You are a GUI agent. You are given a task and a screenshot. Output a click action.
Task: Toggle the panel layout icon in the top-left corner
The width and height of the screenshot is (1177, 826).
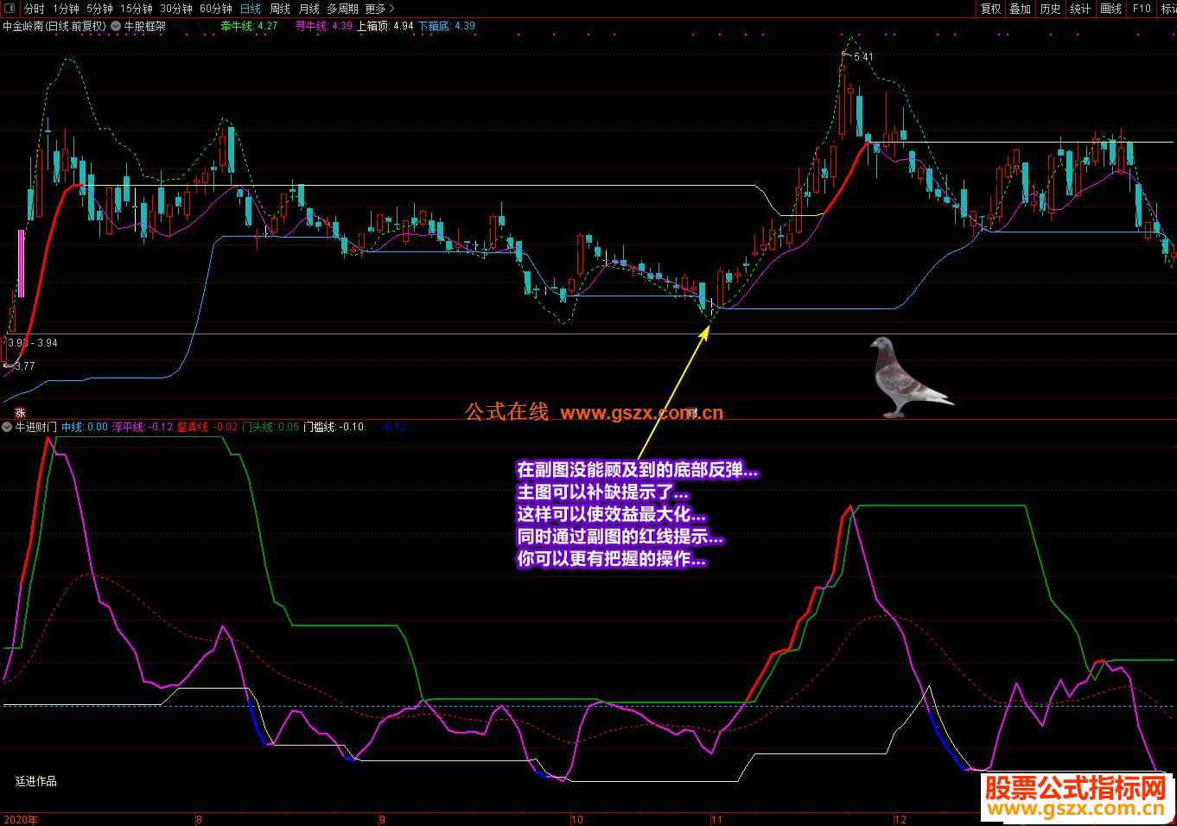point(10,9)
